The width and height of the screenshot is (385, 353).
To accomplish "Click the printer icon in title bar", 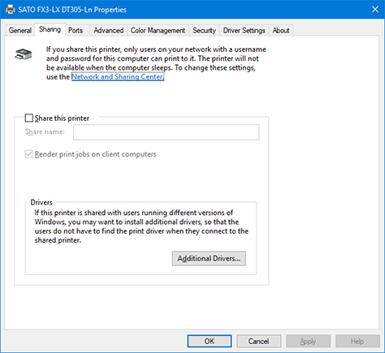I will [x=11, y=10].
